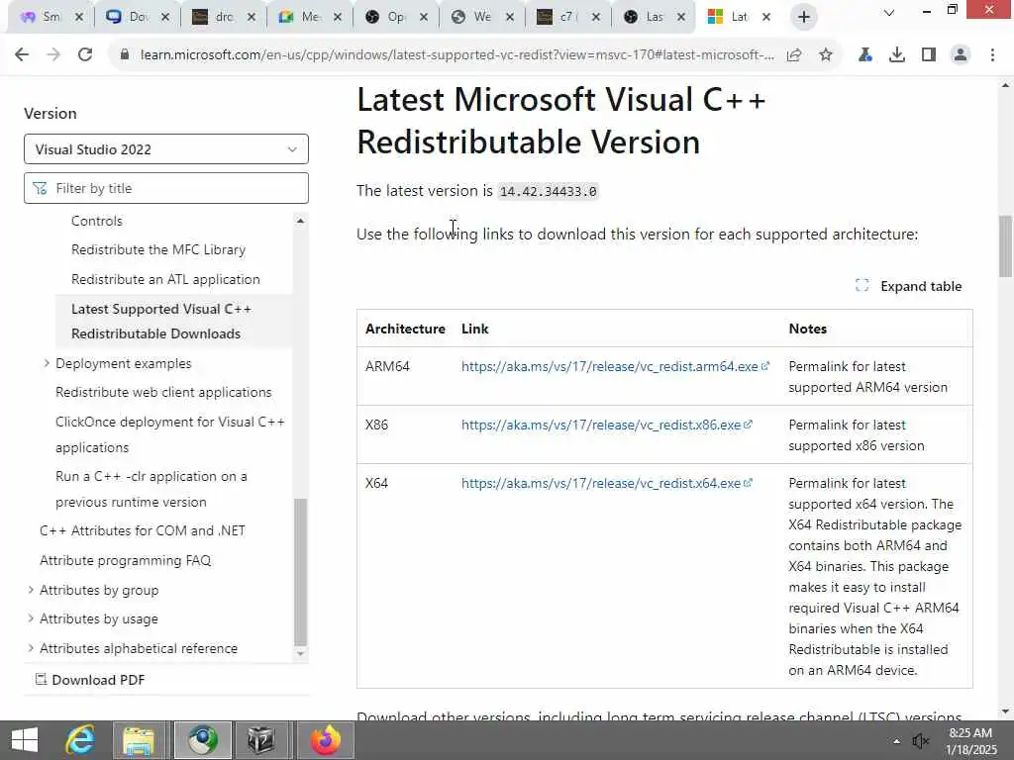Launch Internet Explorer from the taskbar
Viewport: 1014px width, 760px height.
click(x=80, y=740)
